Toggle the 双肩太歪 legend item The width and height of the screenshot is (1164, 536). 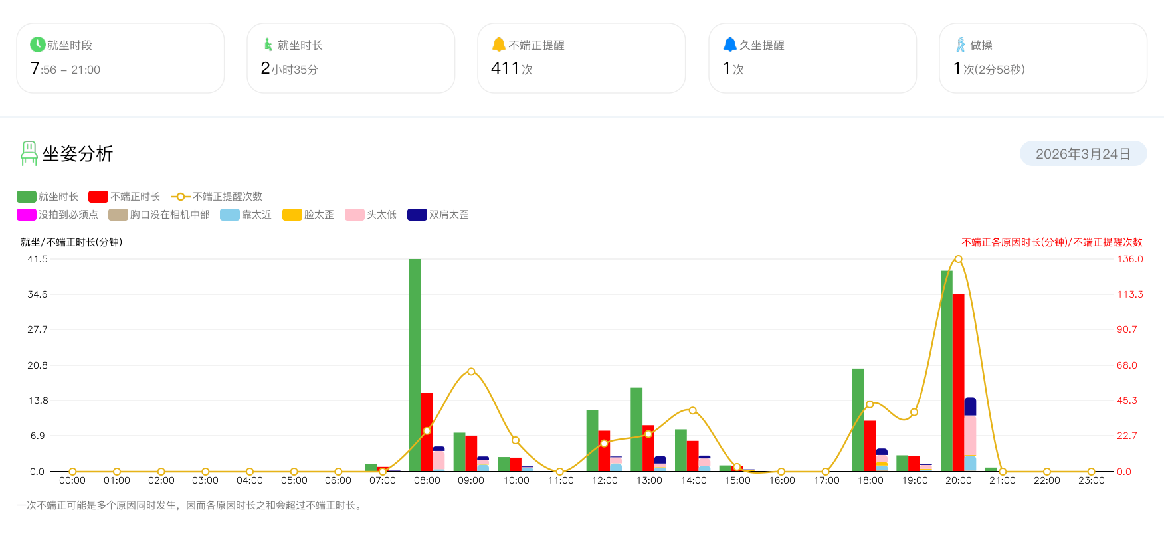pos(417,215)
